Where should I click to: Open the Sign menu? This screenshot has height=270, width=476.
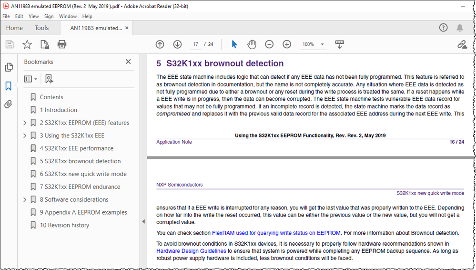click(x=49, y=16)
